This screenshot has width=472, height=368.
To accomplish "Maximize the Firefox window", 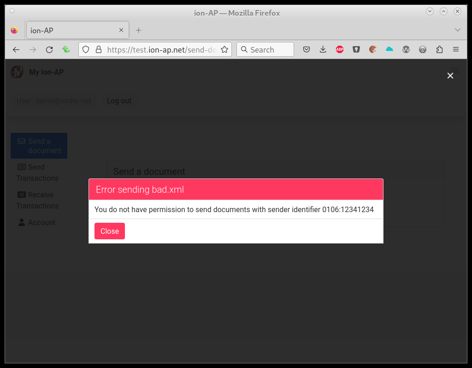I will (444, 12).
